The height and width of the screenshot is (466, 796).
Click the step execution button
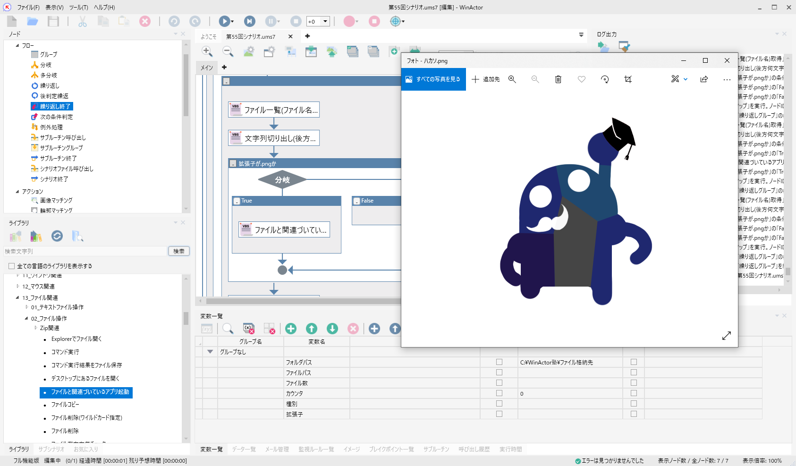[x=249, y=21]
